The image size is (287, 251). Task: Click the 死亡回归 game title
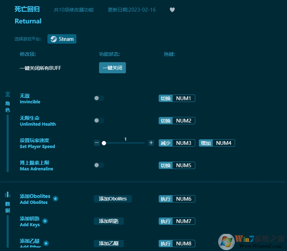[x=27, y=9]
